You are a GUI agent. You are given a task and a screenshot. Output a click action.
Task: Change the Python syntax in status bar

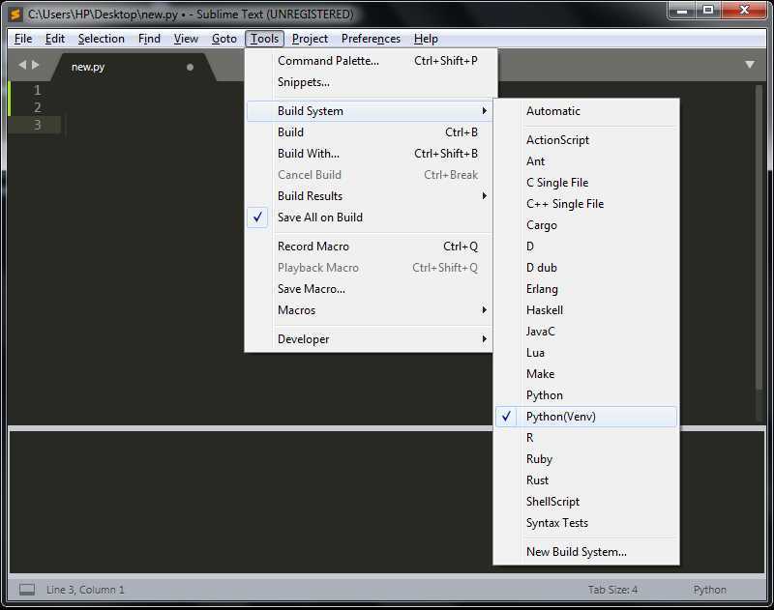pos(709,590)
